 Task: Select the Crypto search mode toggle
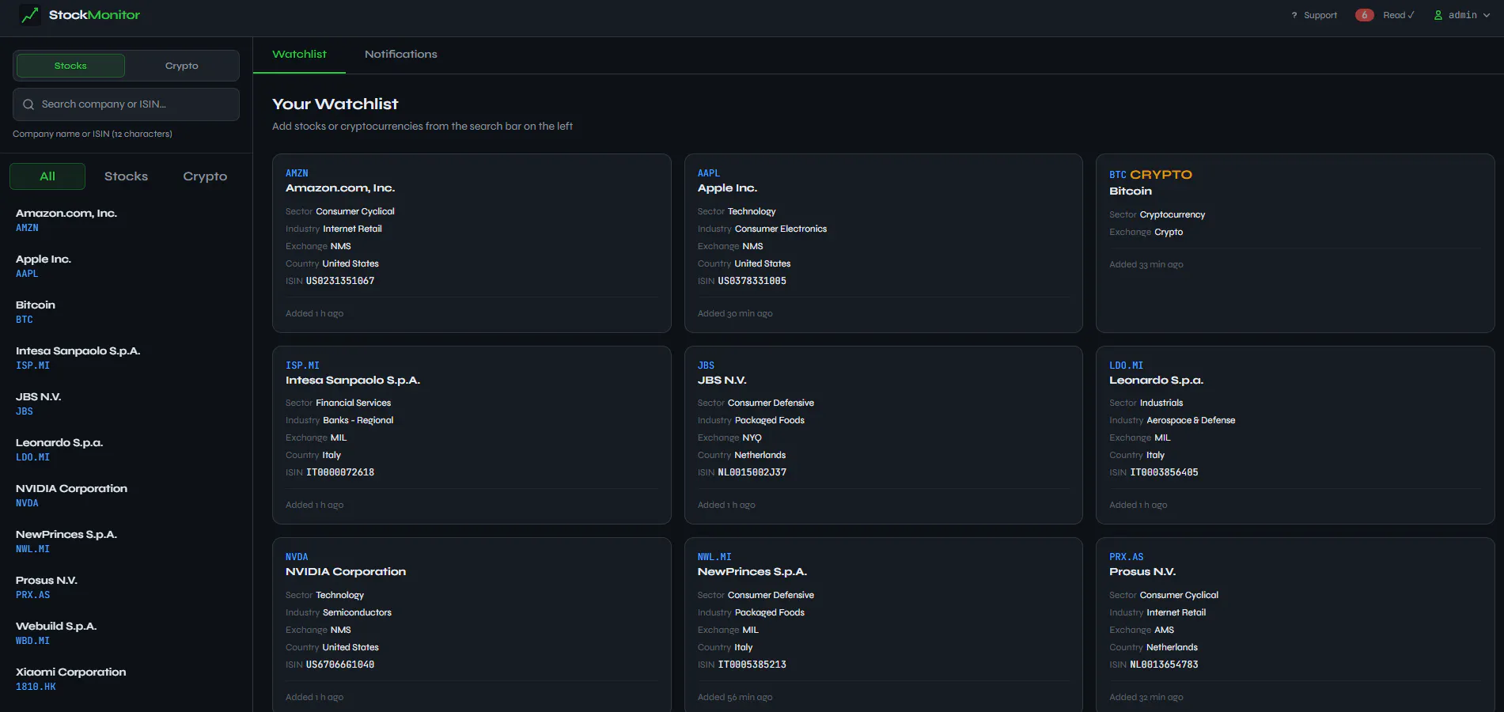pyautogui.click(x=181, y=66)
